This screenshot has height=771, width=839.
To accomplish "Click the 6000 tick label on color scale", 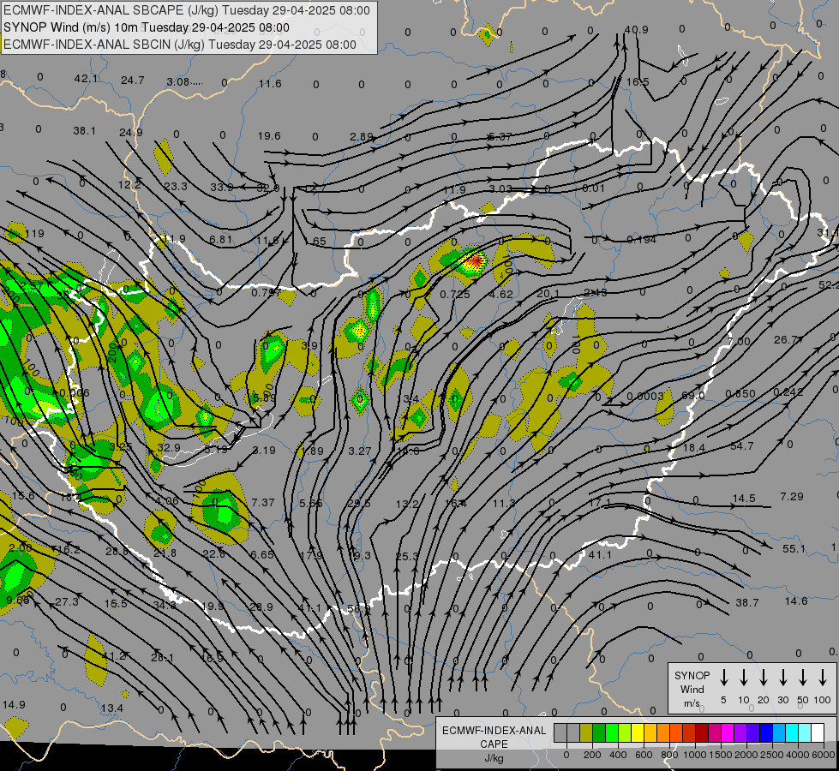I will 822,755.
